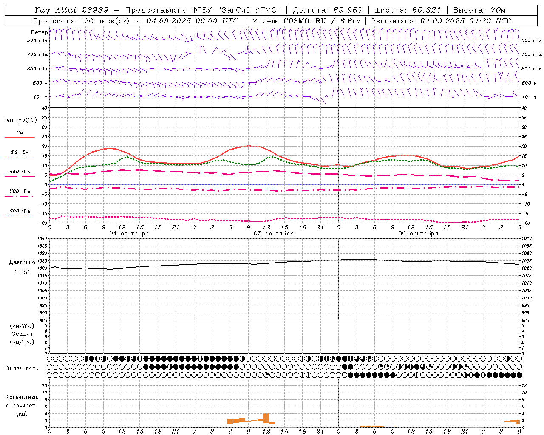This screenshot has width=544, height=435.
Task: Click the "Ветер" wind panel label
Action: pos(39,32)
